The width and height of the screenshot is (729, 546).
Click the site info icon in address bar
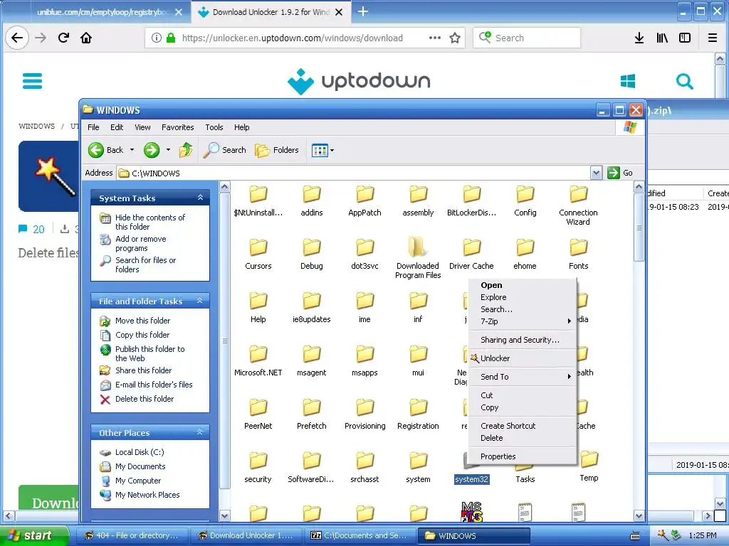click(x=157, y=38)
